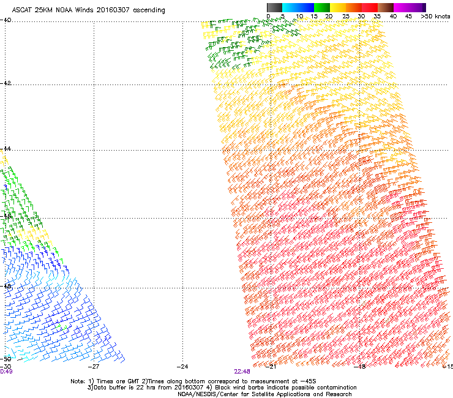Click the '>50 knots' legend label
Screen dimensions: 453x398
pyautogui.click(x=435, y=17)
